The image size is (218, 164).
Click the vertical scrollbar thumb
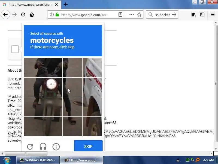216,84
